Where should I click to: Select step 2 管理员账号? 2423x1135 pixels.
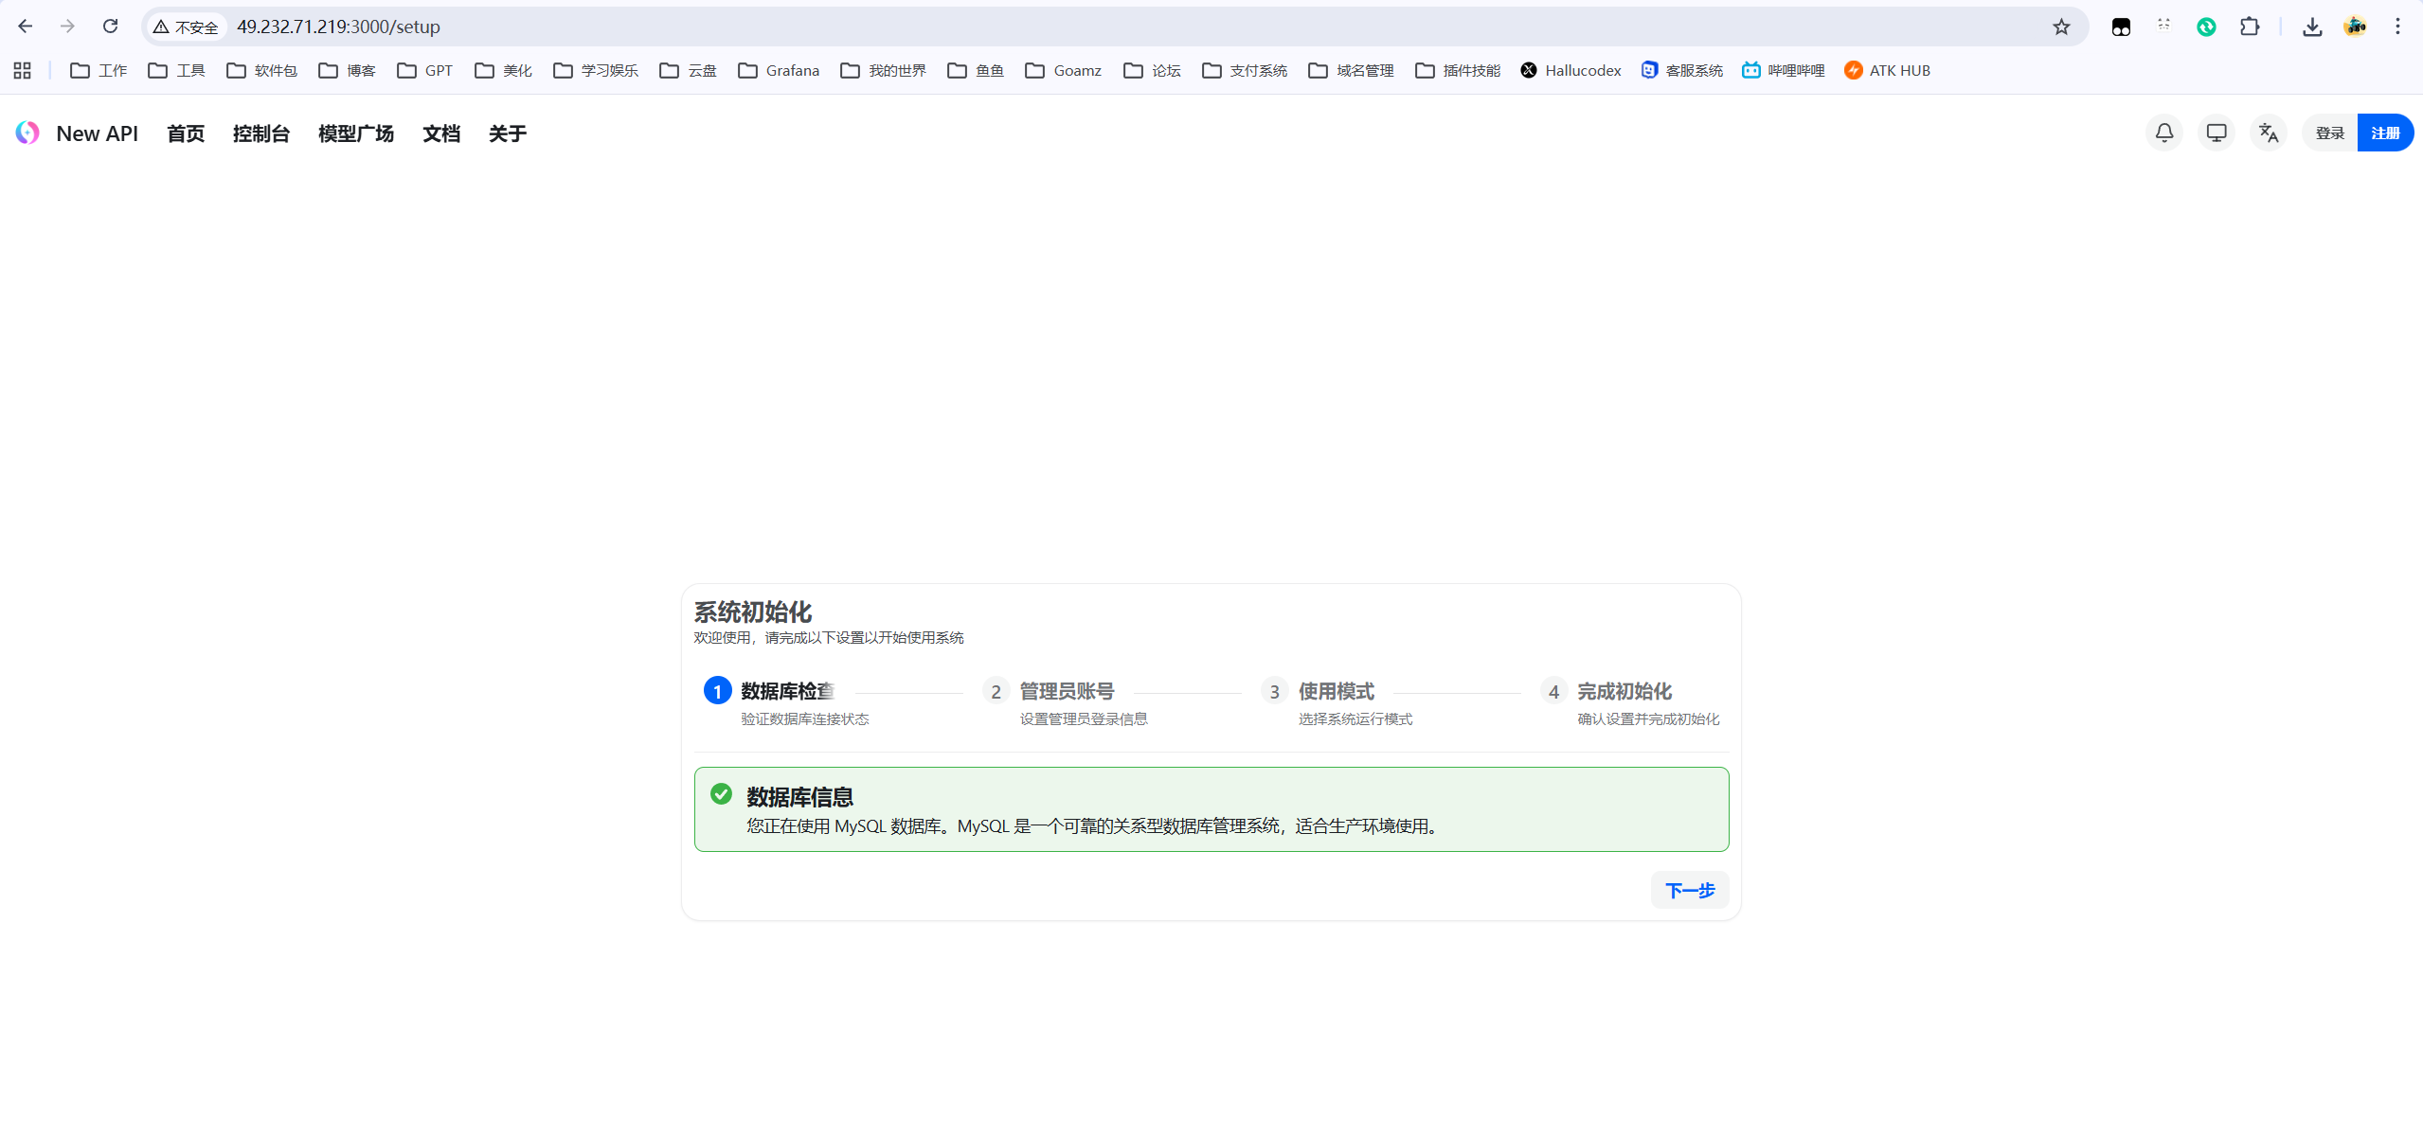pyautogui.click(x=1066, y=691)
